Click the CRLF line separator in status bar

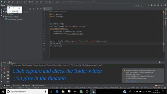pyautogui.click(x=138, y=88)
